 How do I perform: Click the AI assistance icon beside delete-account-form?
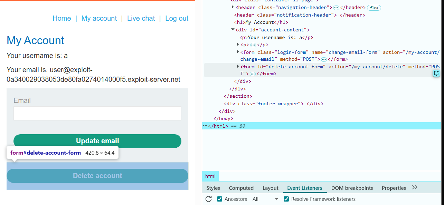point(436,73)
